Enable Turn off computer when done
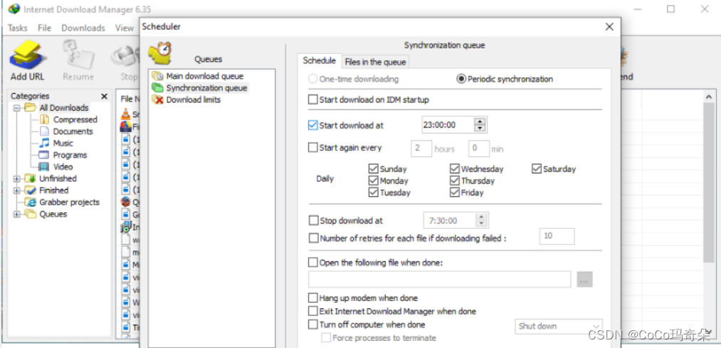 pyautogui.click(x=313, y=325)
